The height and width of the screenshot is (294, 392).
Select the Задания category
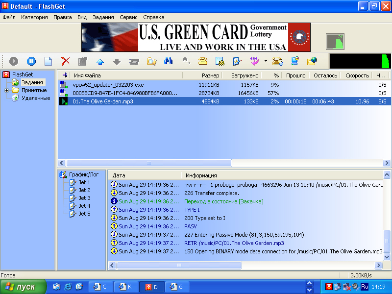click(x=32, y=82)
